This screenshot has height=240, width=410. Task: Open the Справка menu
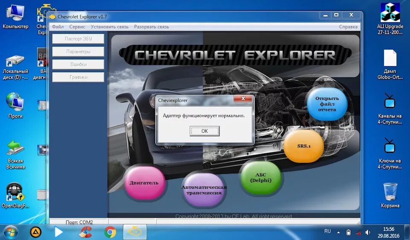[x=348, y=26]
